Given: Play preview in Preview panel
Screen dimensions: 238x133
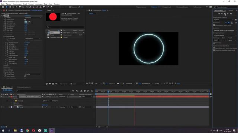Looking at the screenshot, I should [x=225, y=14].
